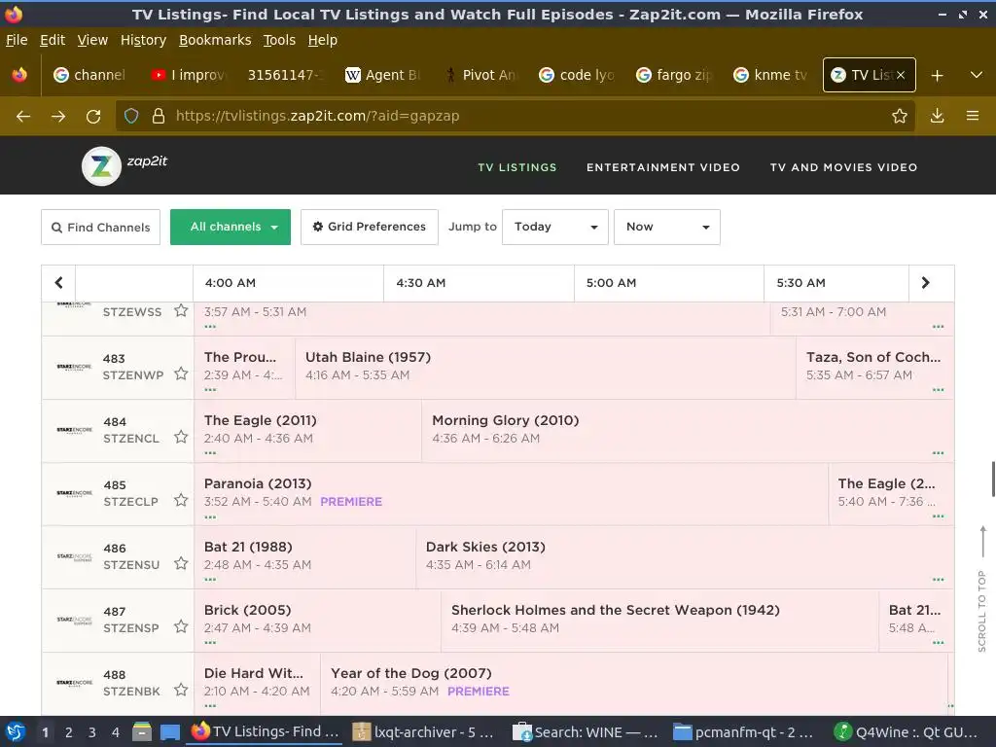Go to TV LISTINGS nav link
This screenshot has width=996, height=747.
(x=517, y=167)
